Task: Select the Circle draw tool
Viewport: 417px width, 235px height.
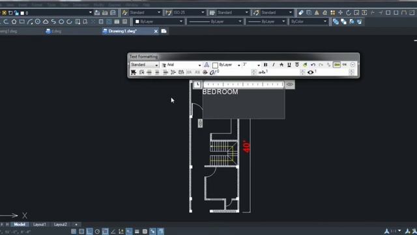Action: [x=38, y=22]
